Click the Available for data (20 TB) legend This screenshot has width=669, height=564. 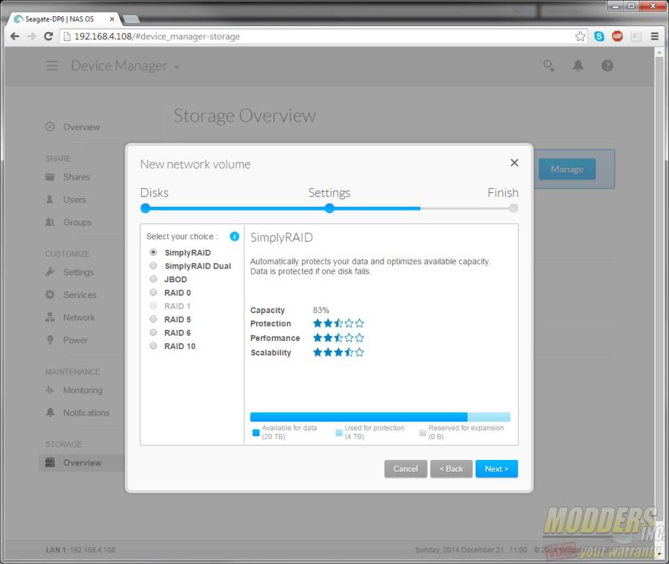[285, 432]
